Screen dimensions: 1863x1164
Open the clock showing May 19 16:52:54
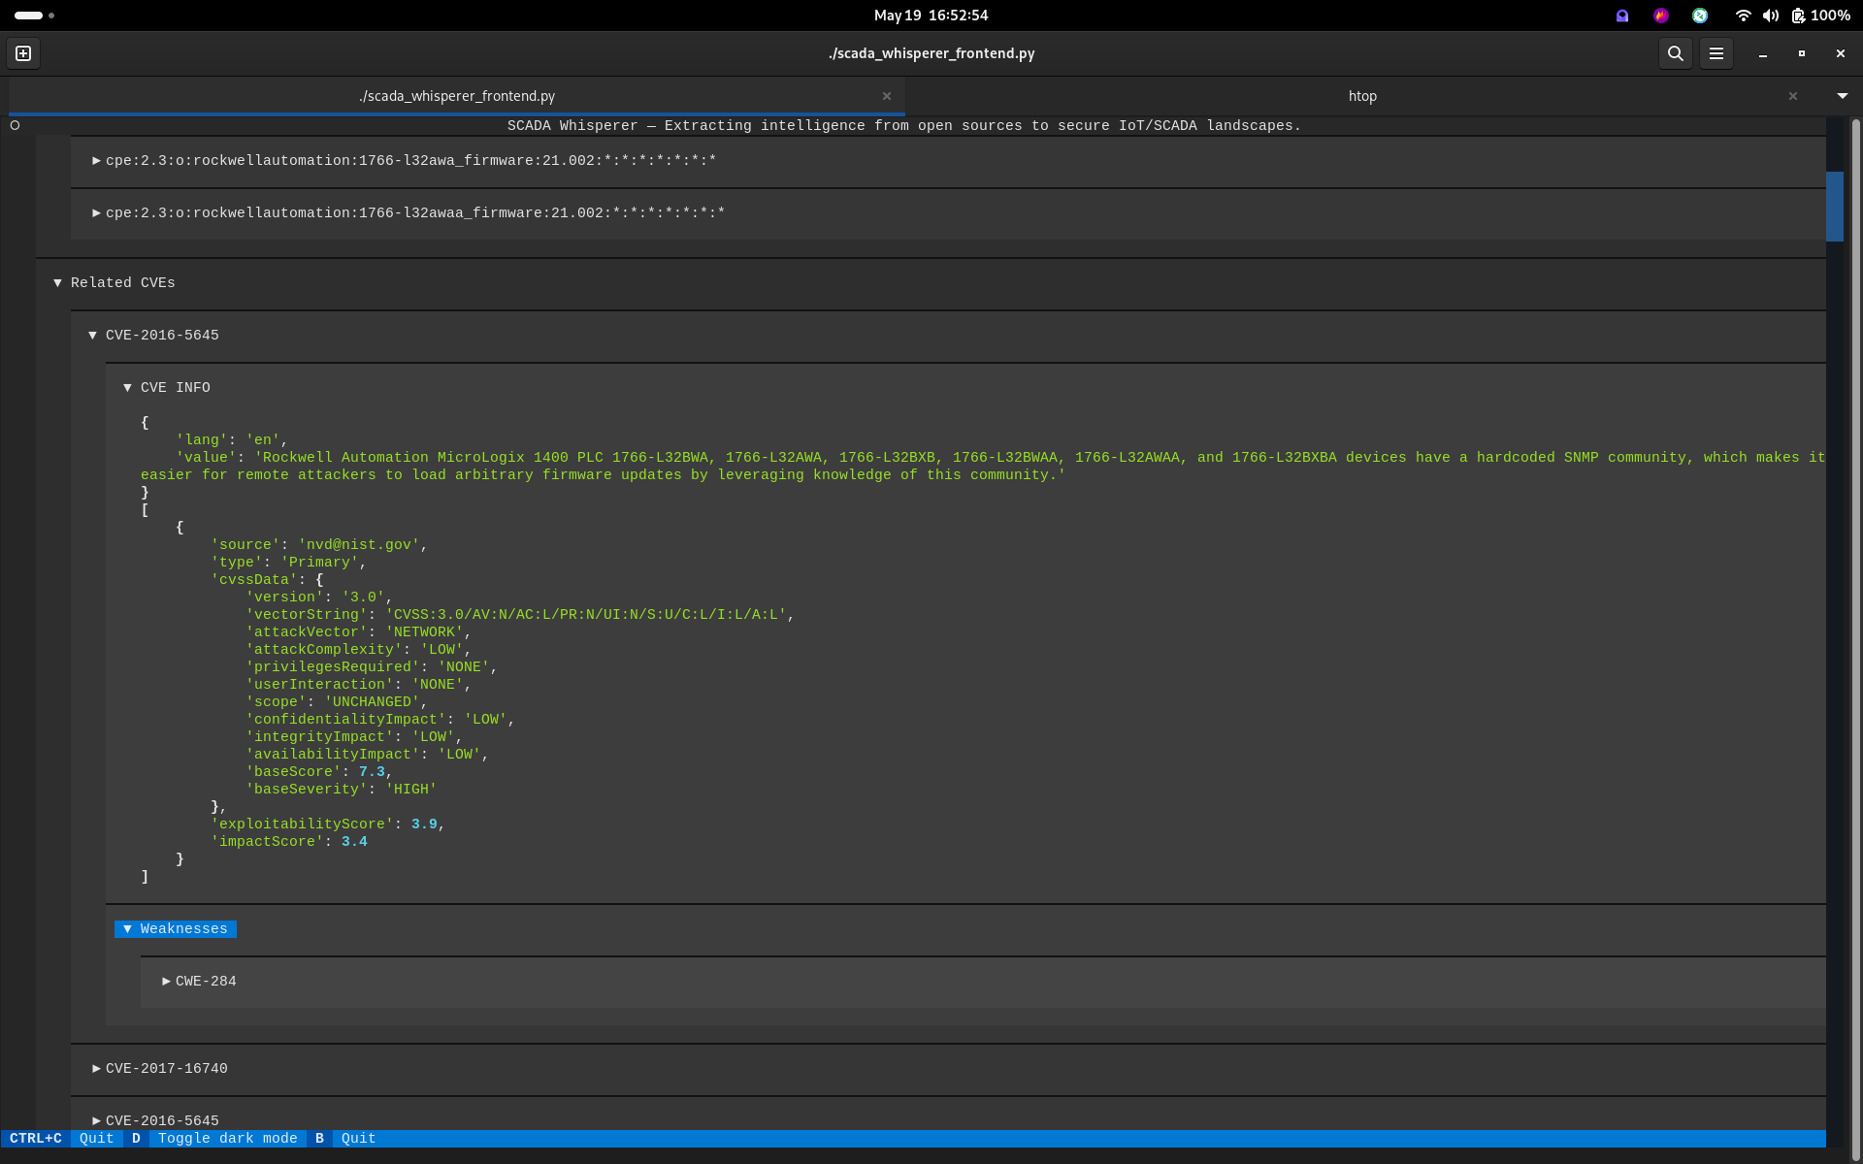[931, 16]
